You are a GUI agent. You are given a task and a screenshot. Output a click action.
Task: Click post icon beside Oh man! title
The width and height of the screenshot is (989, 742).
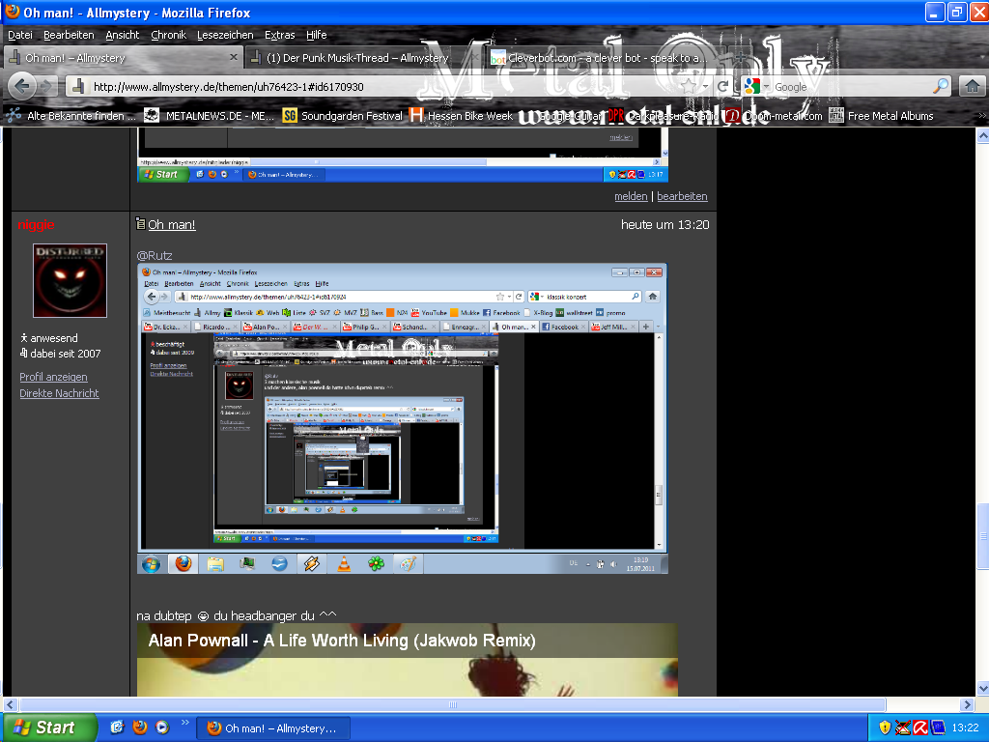point(141,223)
